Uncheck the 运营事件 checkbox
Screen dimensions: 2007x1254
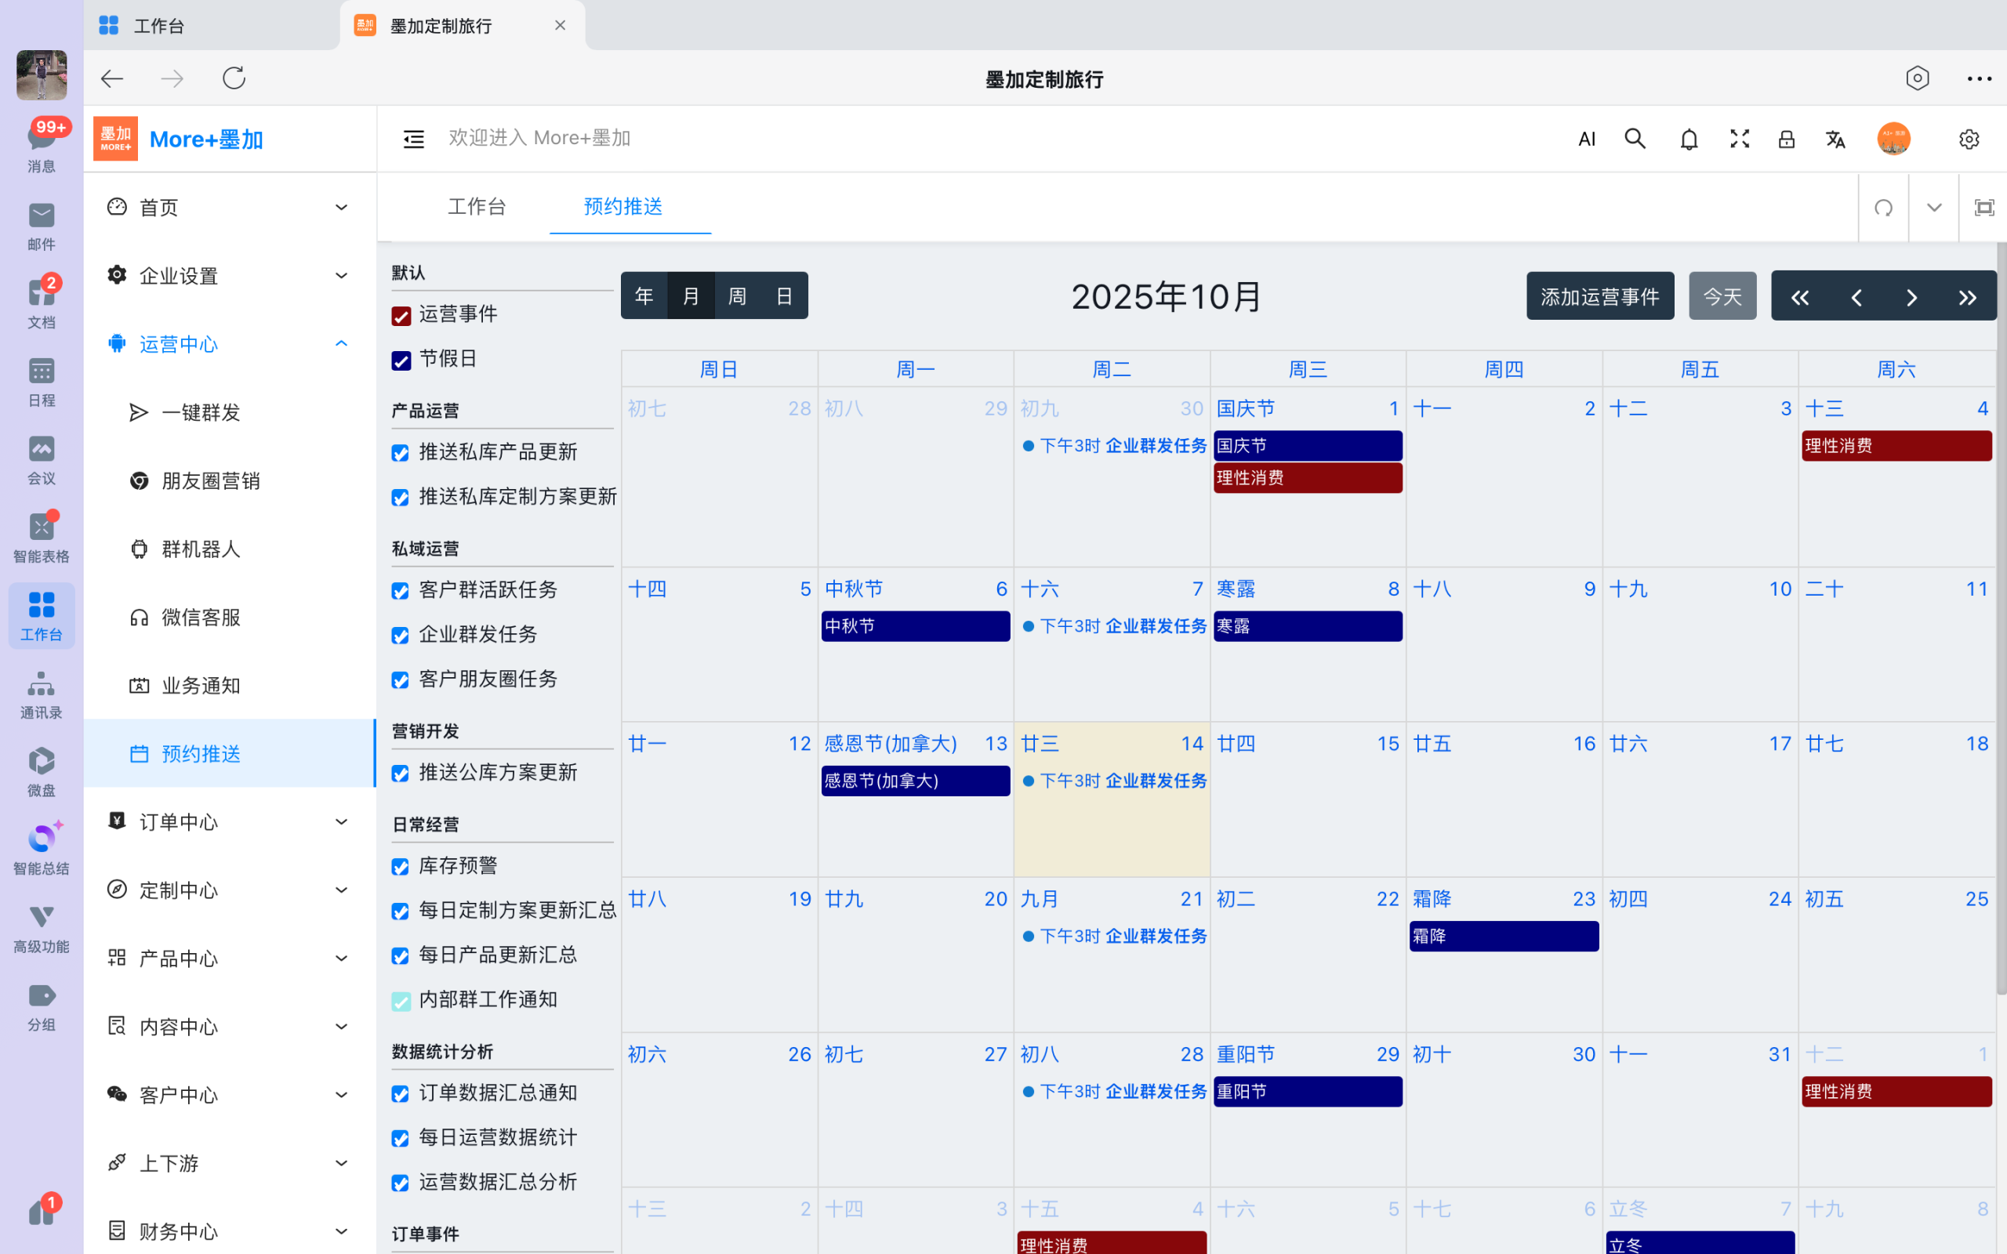coord(401,316)
